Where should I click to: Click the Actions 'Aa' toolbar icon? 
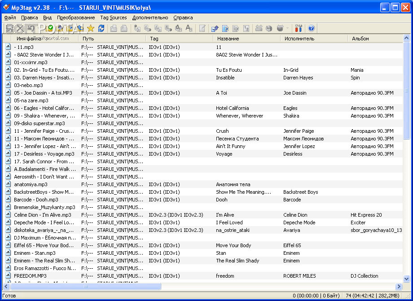pyautogui.click(x=189, y=28)
